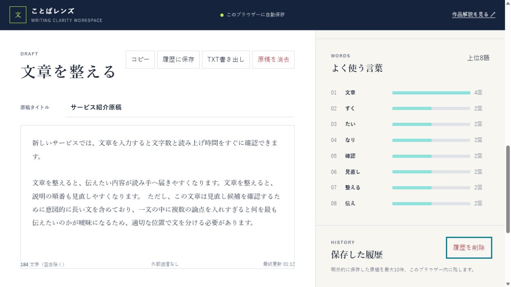
Task: Click the history note about 最大10件
Action: 402,270
